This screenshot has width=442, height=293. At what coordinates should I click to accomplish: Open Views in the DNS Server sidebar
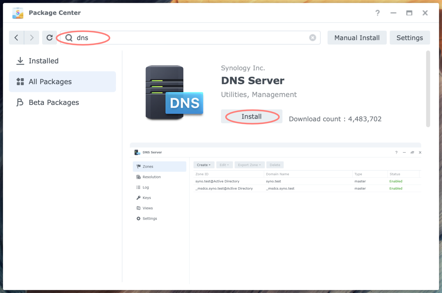pyautogui.click(x=148, y=208)
